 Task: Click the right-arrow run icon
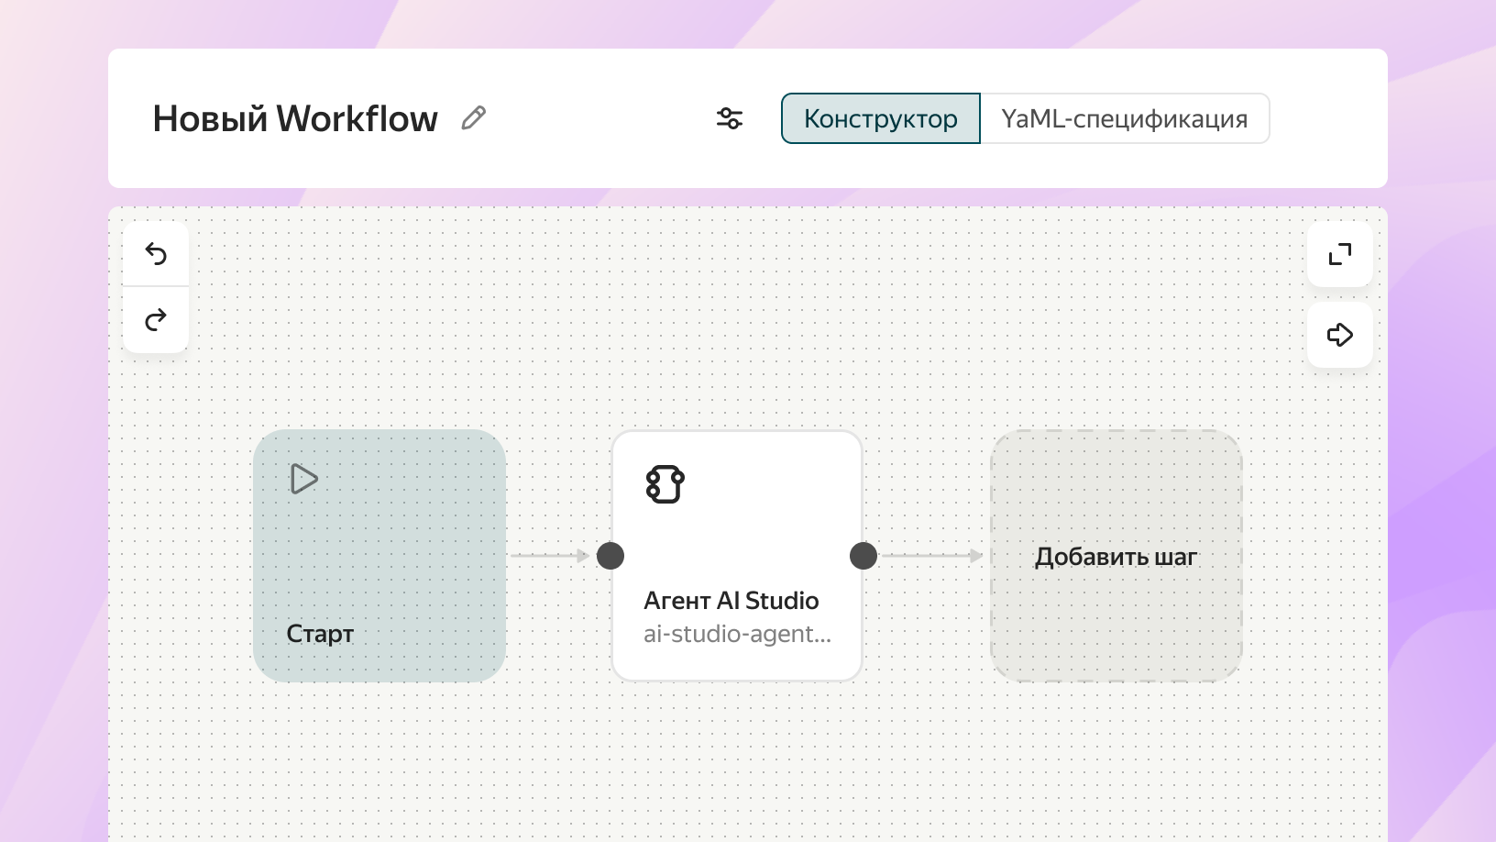click(x=1340, y=335)
